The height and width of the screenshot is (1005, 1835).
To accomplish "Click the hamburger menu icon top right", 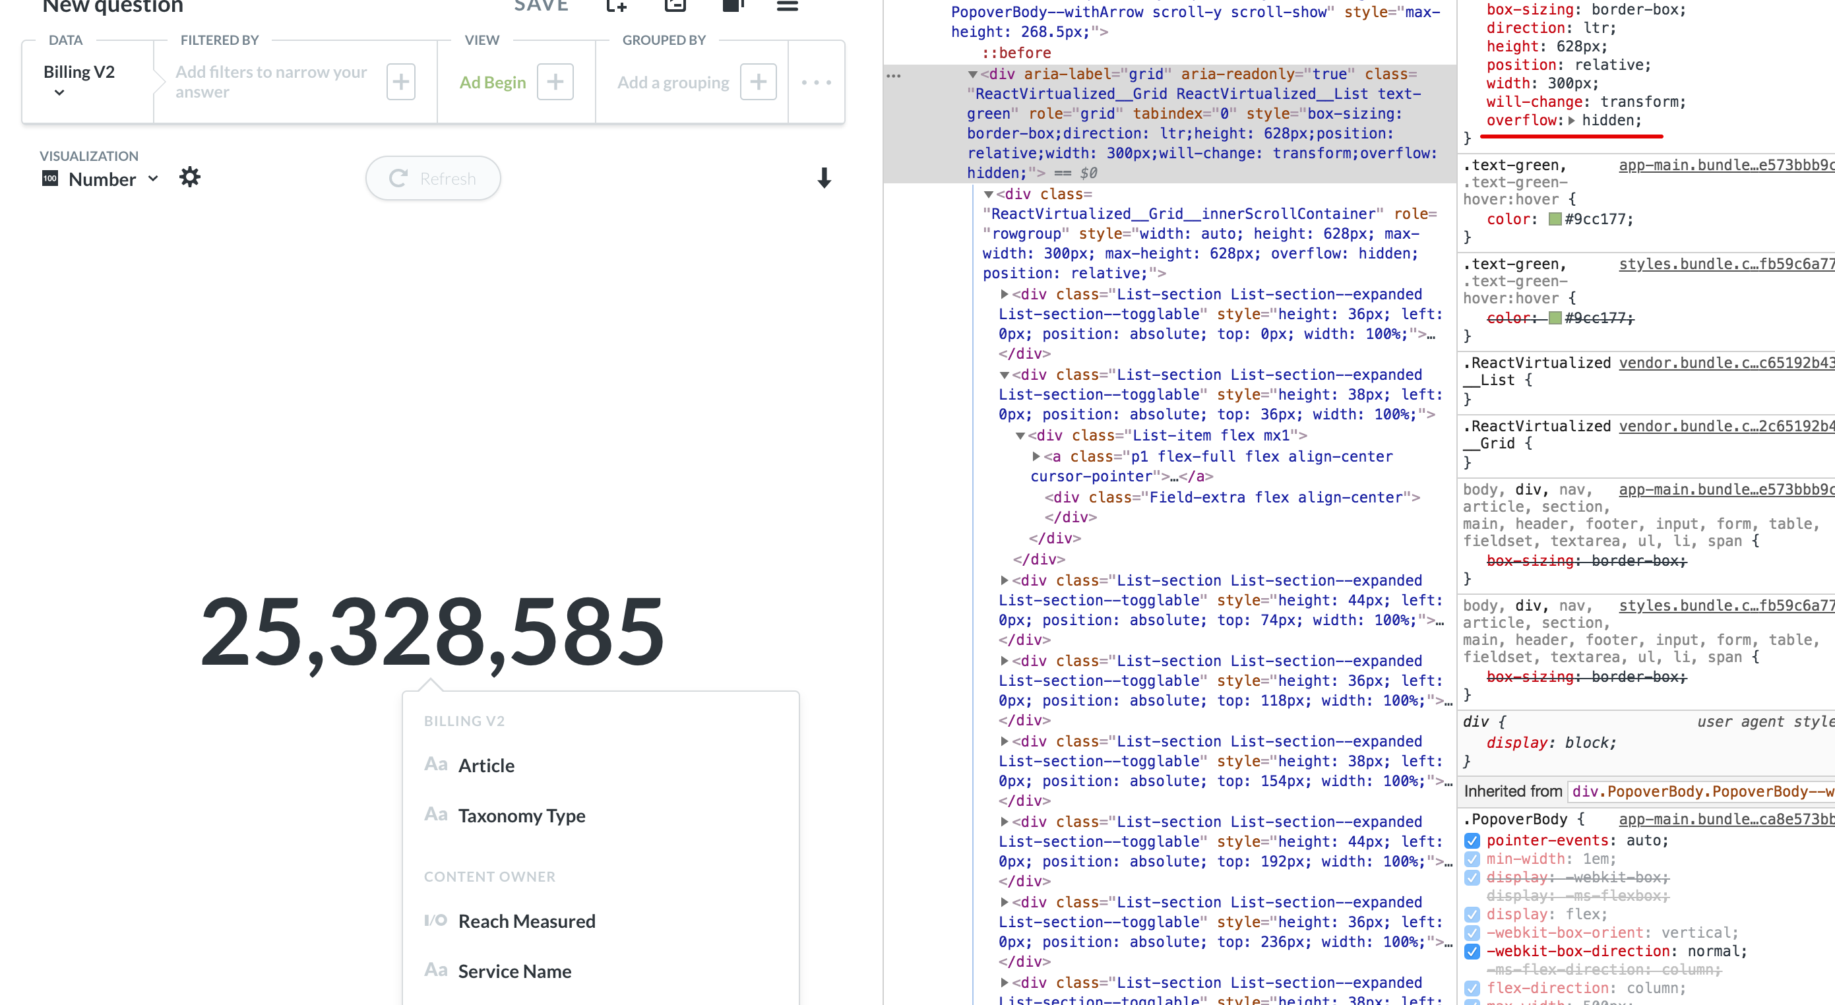I will [x=788, y=7].
